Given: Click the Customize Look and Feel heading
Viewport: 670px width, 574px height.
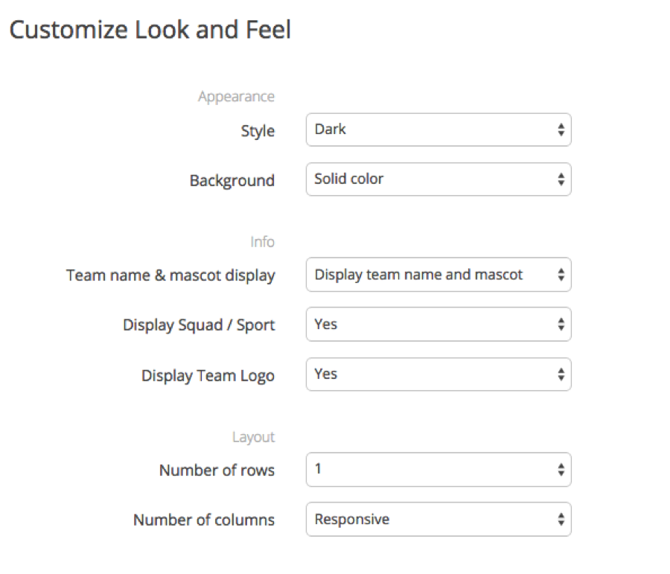Looking at the screenshot, I should pos(150,30).
